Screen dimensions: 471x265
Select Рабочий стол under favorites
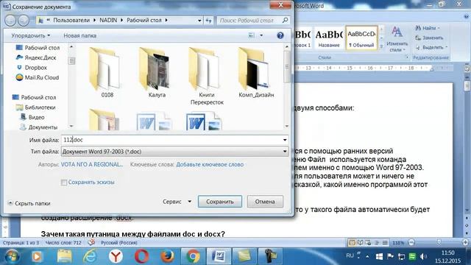tap(38, 48)
